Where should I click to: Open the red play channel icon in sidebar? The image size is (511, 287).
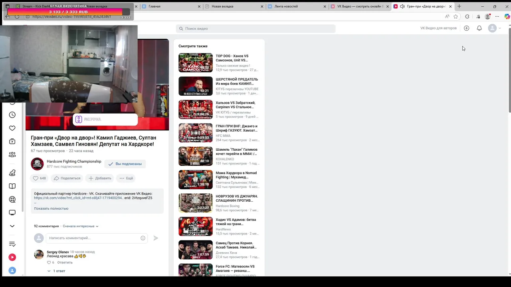pos(12,258)
